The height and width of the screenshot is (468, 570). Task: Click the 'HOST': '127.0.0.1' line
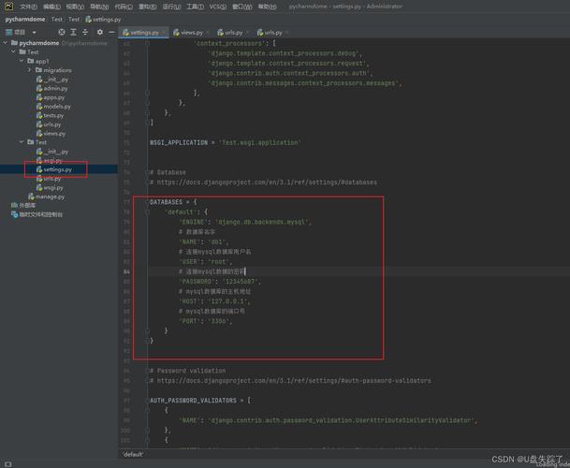pos(214,301)
